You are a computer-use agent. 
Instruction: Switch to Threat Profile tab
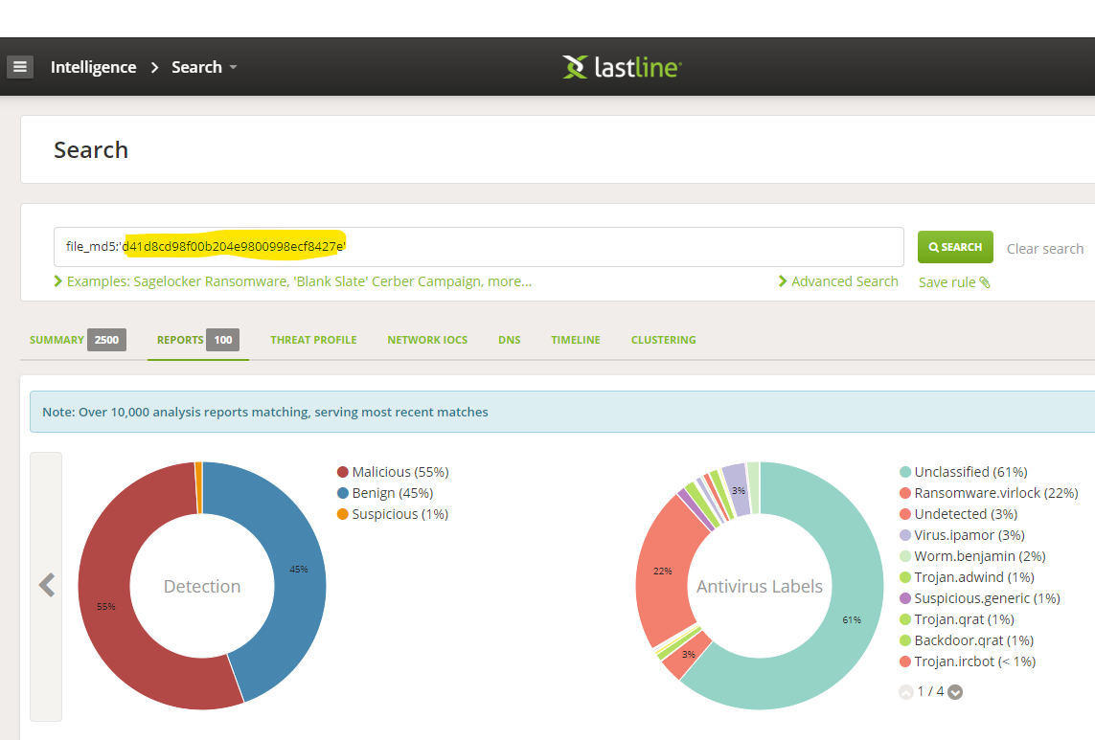313,340
